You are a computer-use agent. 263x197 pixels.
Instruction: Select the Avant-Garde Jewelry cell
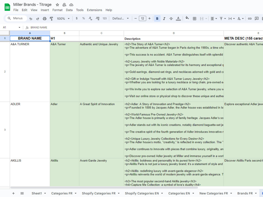[x=102, y=172]
